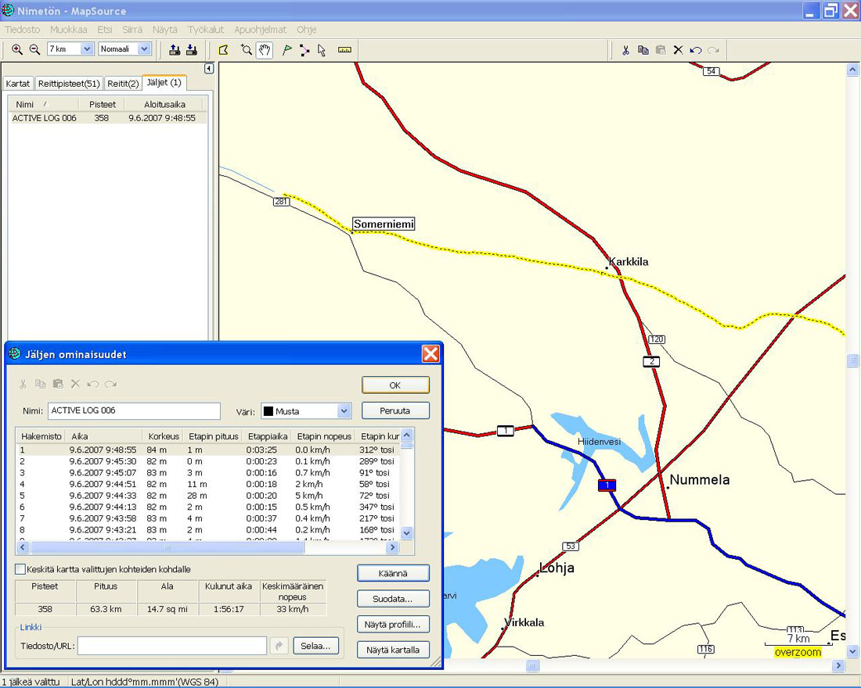This screenshot has width=861, height=688.
Task: Switch to the Reittipisteet(51) tab
Action: [x=69, y=84]
